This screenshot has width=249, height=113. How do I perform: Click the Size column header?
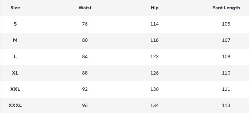15,8
